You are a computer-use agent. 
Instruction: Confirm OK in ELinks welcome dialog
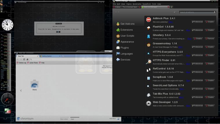click(58, 32)
